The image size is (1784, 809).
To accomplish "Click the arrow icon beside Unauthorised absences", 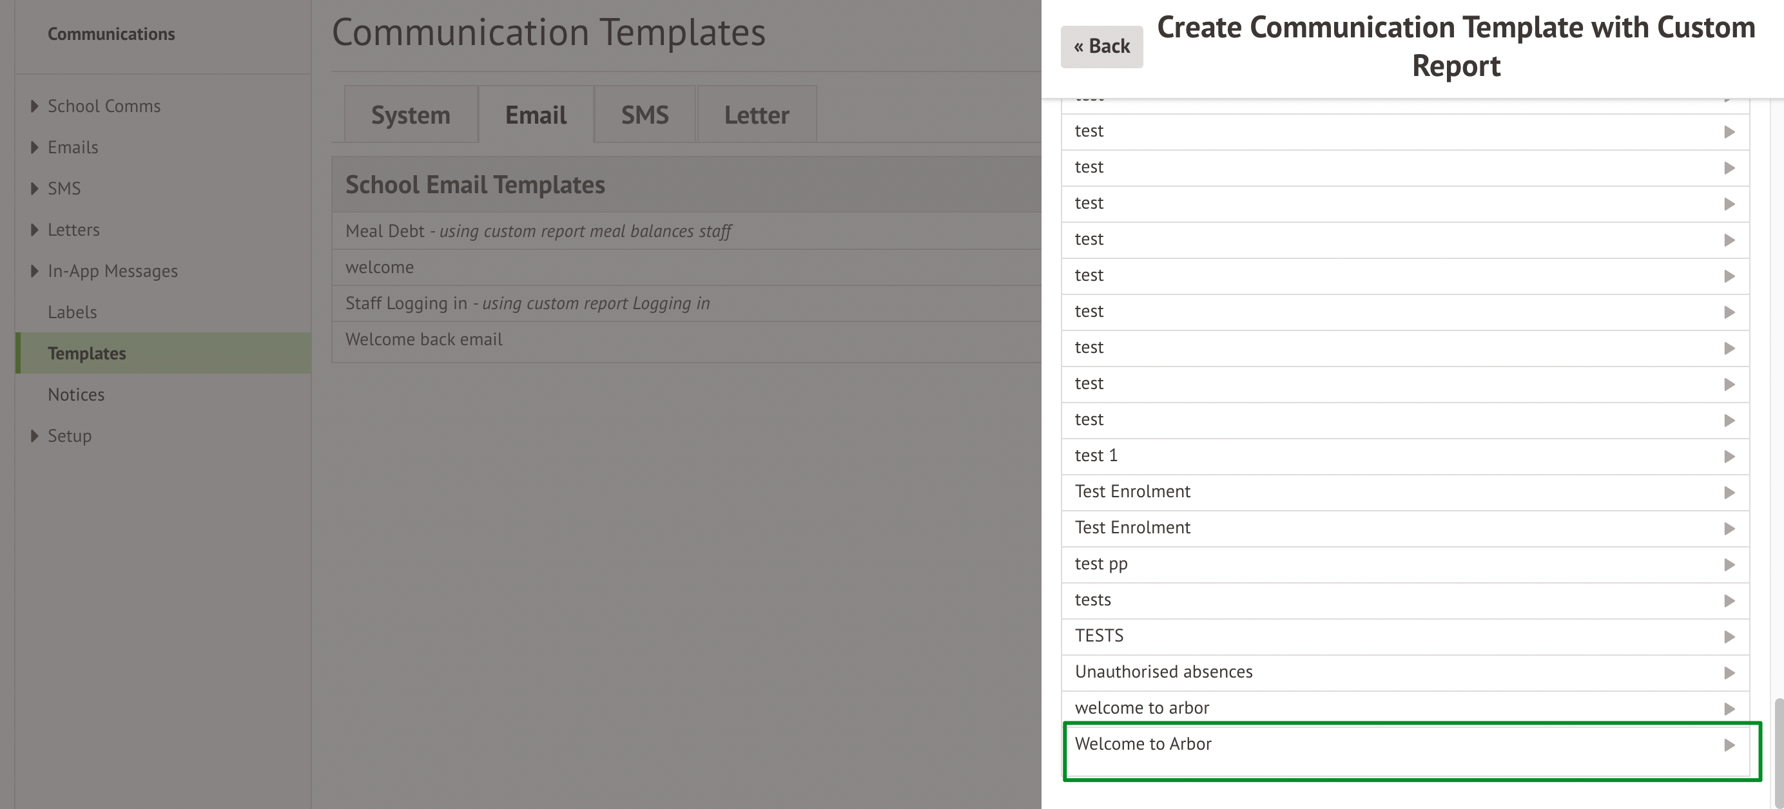I will pos(1729,672).
